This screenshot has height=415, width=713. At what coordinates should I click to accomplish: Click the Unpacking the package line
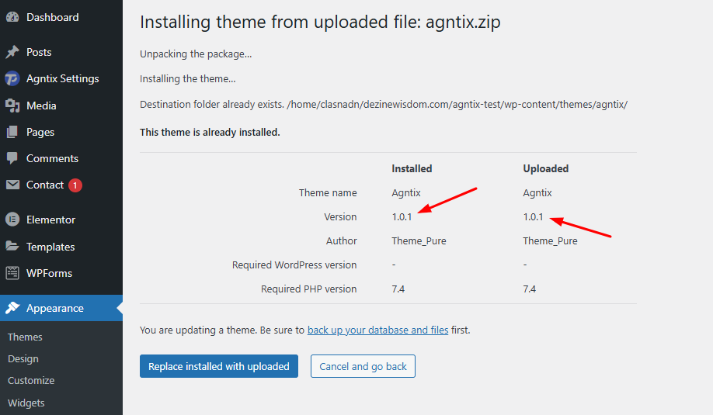pos(196,54)
